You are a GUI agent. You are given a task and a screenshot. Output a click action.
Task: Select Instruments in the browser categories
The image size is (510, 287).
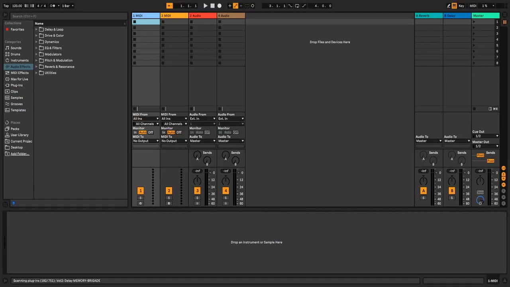[19, 61]
